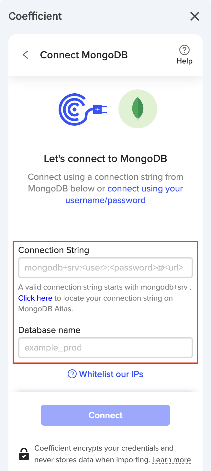Focus the Database name input field
Screen dimensions: 211x471
tap(105, 348)
